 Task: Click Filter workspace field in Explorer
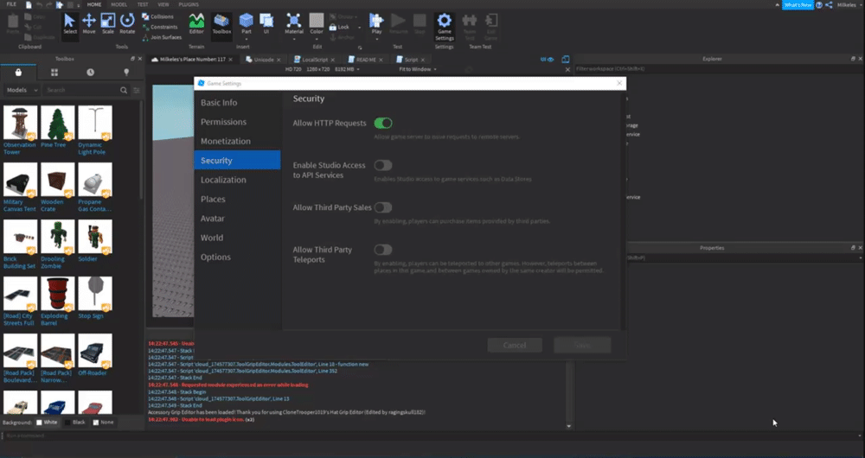click(716, 69)
